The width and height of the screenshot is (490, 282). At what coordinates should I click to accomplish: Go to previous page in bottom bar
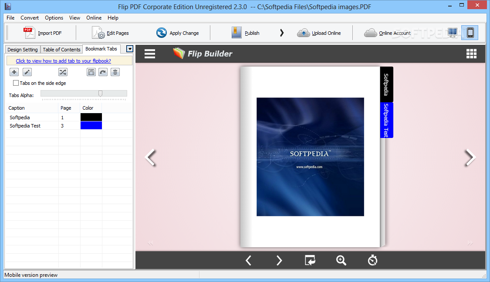point(248,260)
